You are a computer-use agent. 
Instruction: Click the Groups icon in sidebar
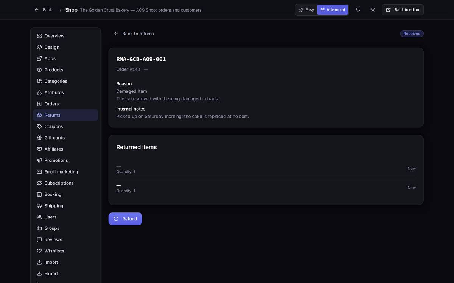click(39, 228)
